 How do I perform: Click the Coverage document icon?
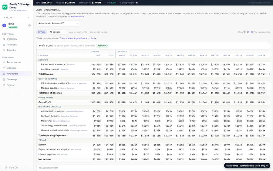[x=4, y=79]
